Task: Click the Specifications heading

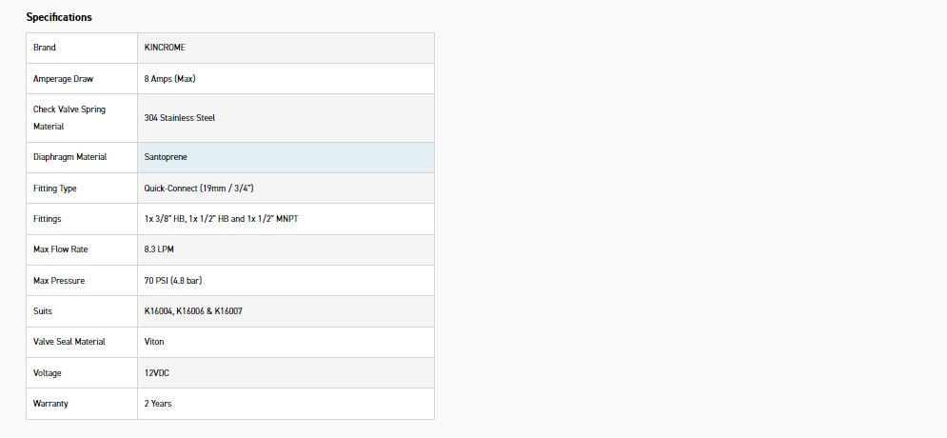Action: click(x=59, y=17)
